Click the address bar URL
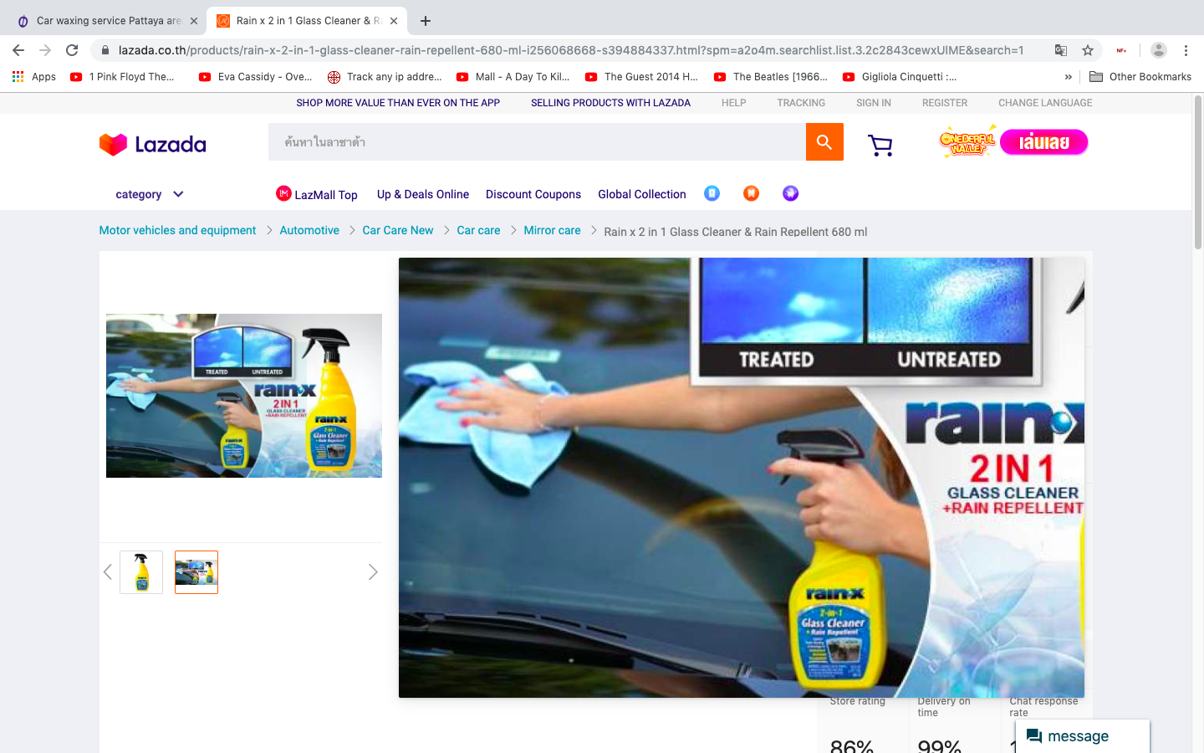Image resolution: width=1204 pixels, height=753 pixels. click(x=570, y=50)
